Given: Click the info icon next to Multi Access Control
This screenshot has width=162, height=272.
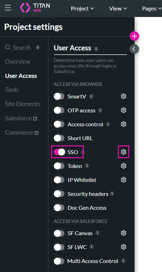Looking at the screenshot, I should 123,261.
